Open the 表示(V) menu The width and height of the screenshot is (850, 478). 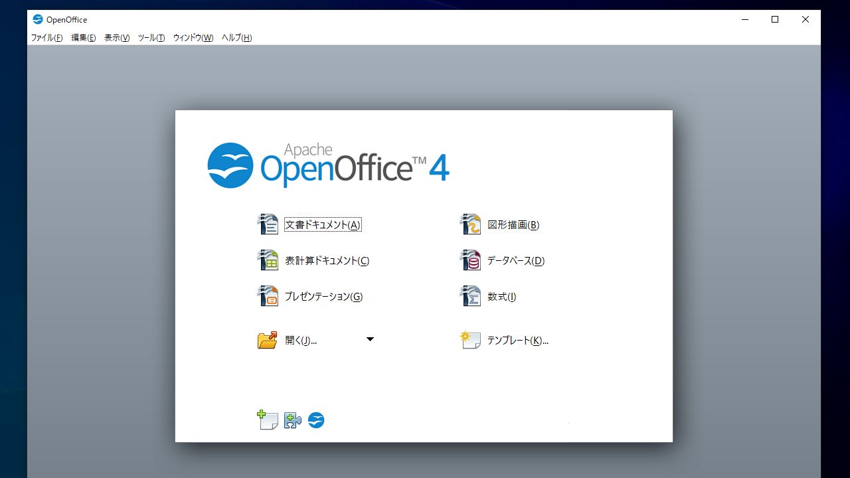(x=117, y=38)
